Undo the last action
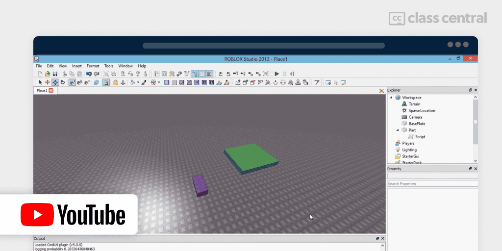The image size is (502, 251). pos(89,74)
